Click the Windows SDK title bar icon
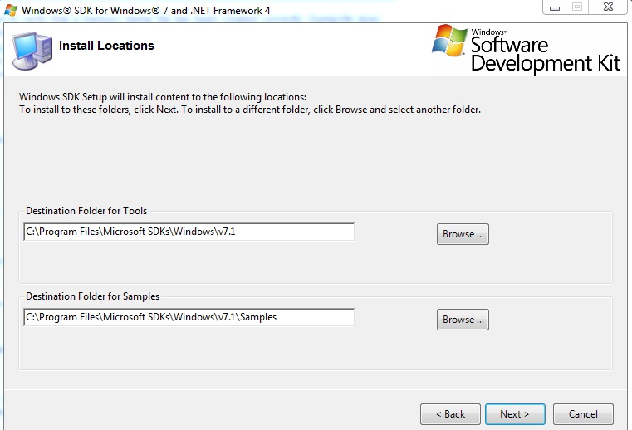 pos(11,10)
